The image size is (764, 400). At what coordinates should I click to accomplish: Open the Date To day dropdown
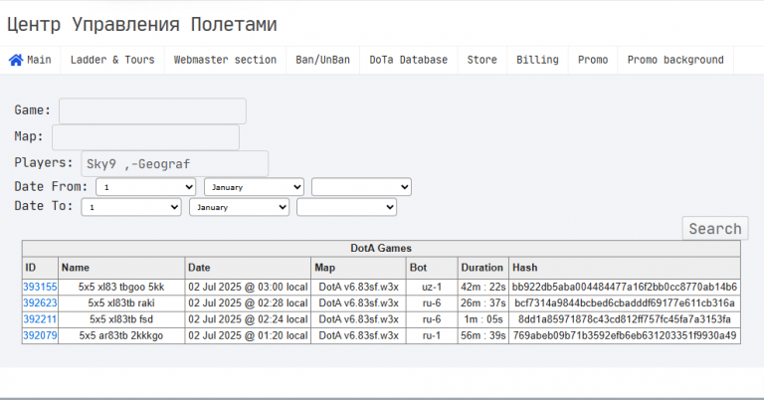131,207
